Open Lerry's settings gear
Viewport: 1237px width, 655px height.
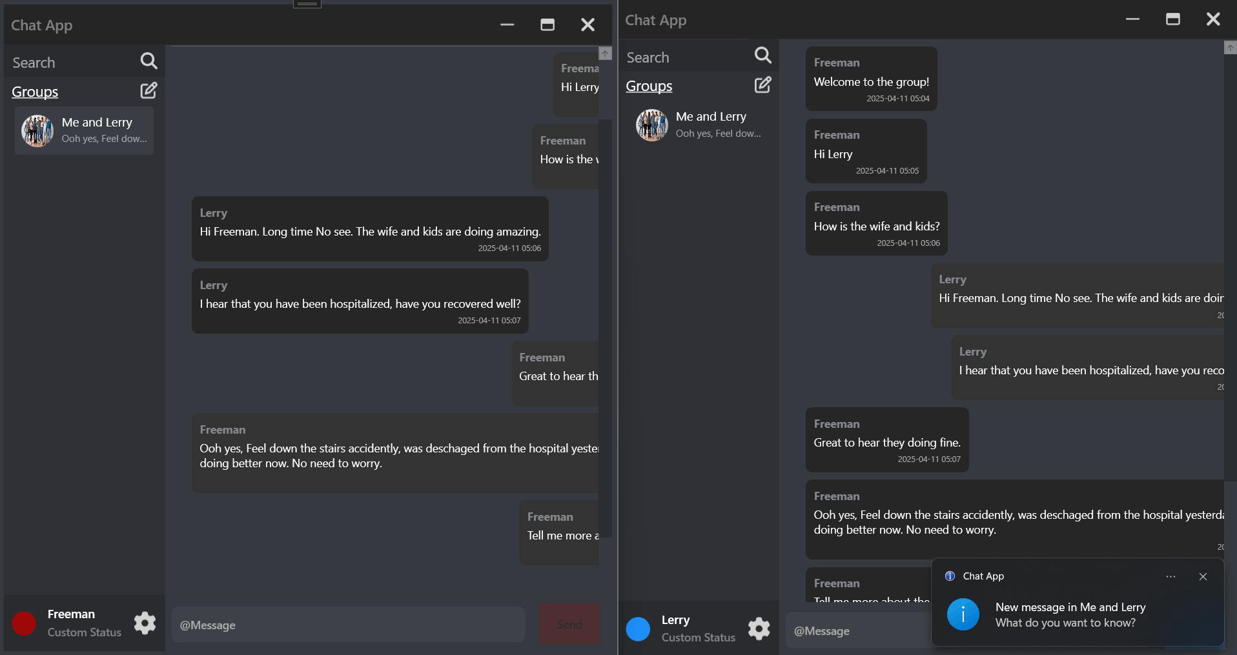[x=759, y=628]
